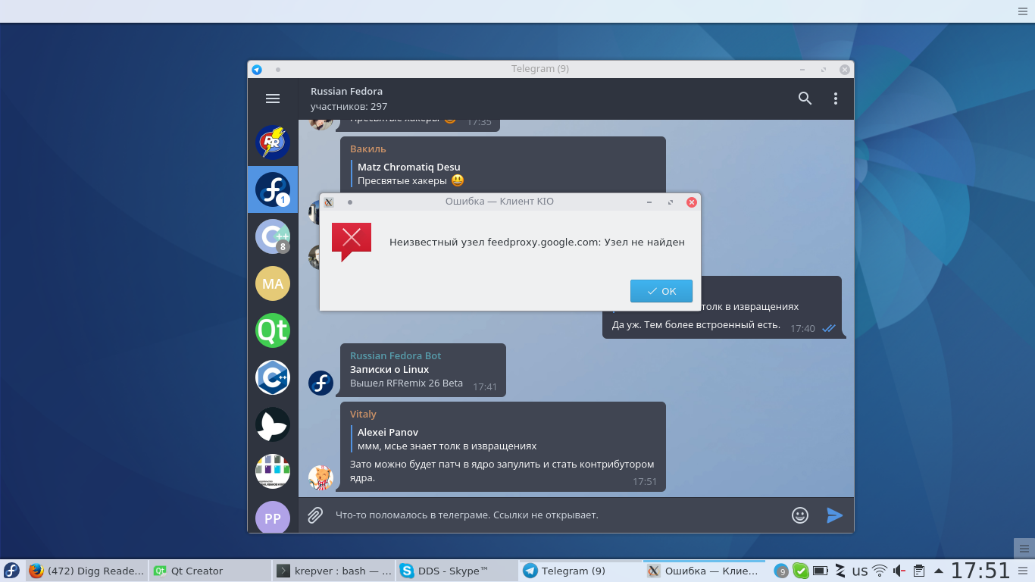The image size is (1035, 582).
Task: Confirm the KIO error dialog with OK
Action: tap(661, 291)
